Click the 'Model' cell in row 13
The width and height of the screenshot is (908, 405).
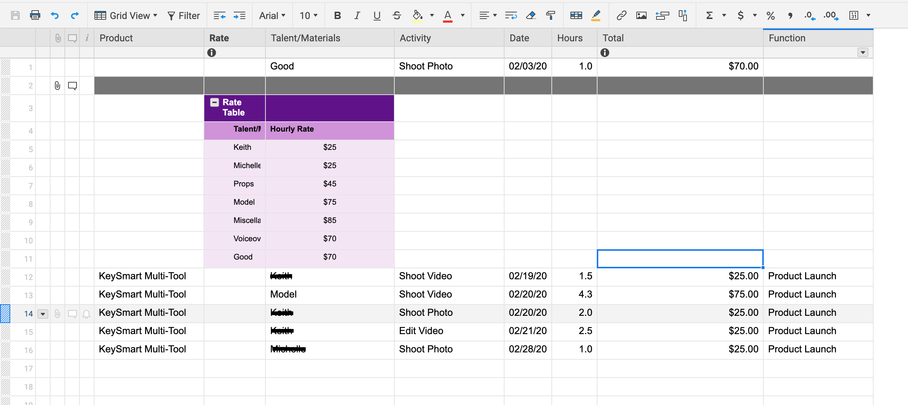(x=330, y=295)
